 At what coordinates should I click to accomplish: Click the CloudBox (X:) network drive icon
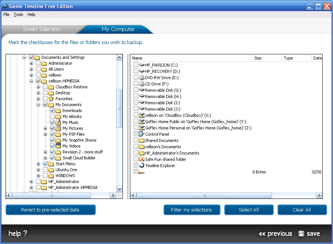[x=142, y=115]
